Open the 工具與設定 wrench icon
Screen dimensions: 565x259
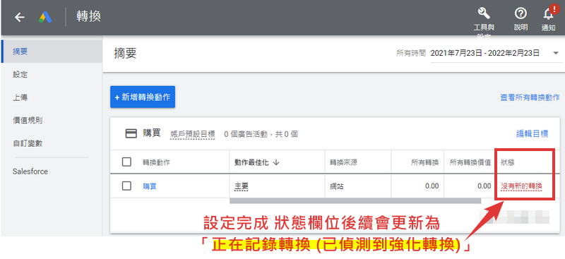point(484,13)
